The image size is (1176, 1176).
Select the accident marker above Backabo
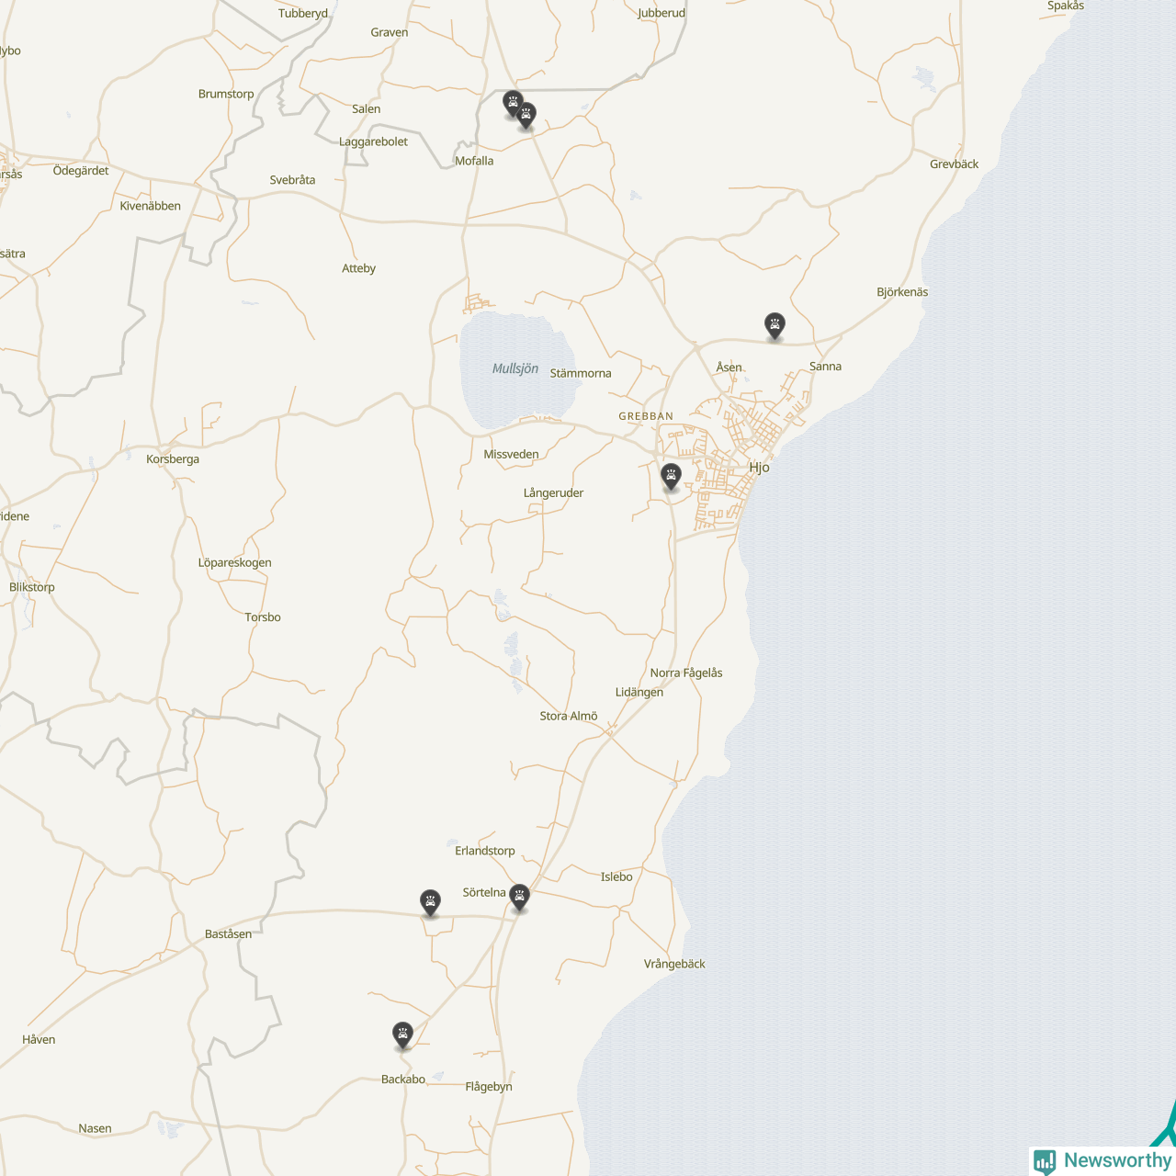tap(402, 1035)
